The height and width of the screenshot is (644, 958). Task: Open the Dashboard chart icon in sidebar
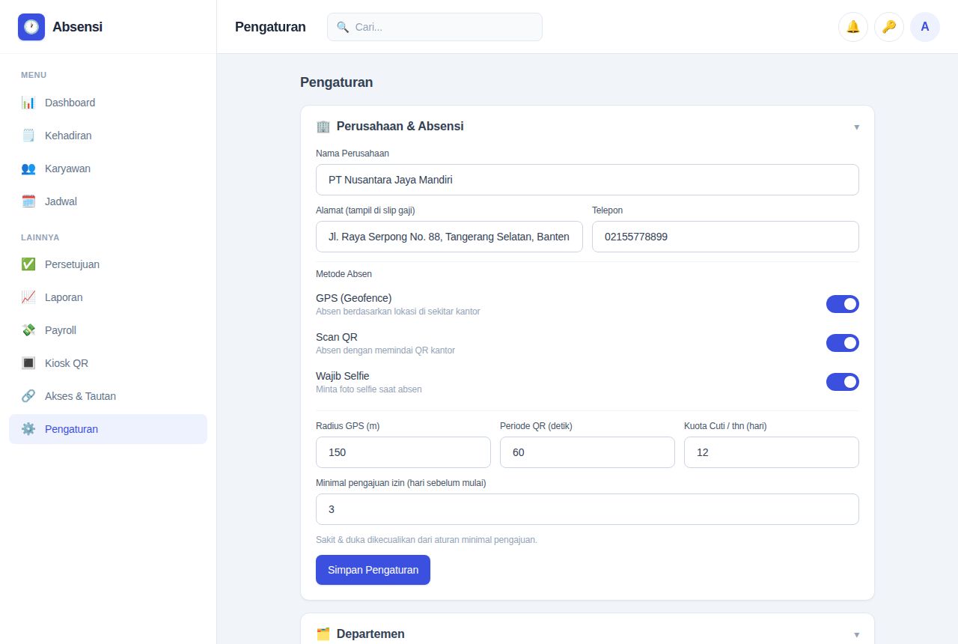(x=28, y=103)
